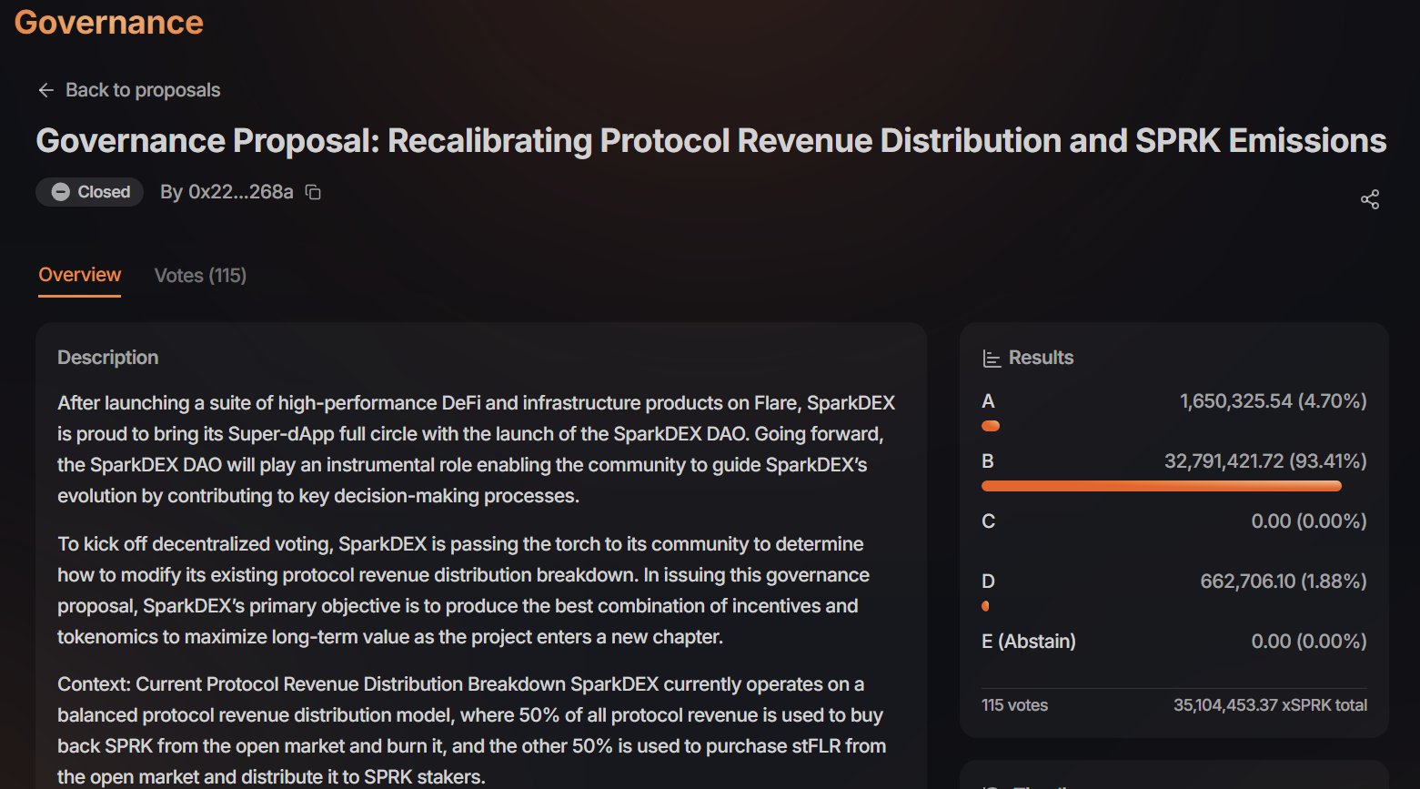Screen dimensions: 1420x789
Task: Go back to proposals list
Action: (129, 90)
